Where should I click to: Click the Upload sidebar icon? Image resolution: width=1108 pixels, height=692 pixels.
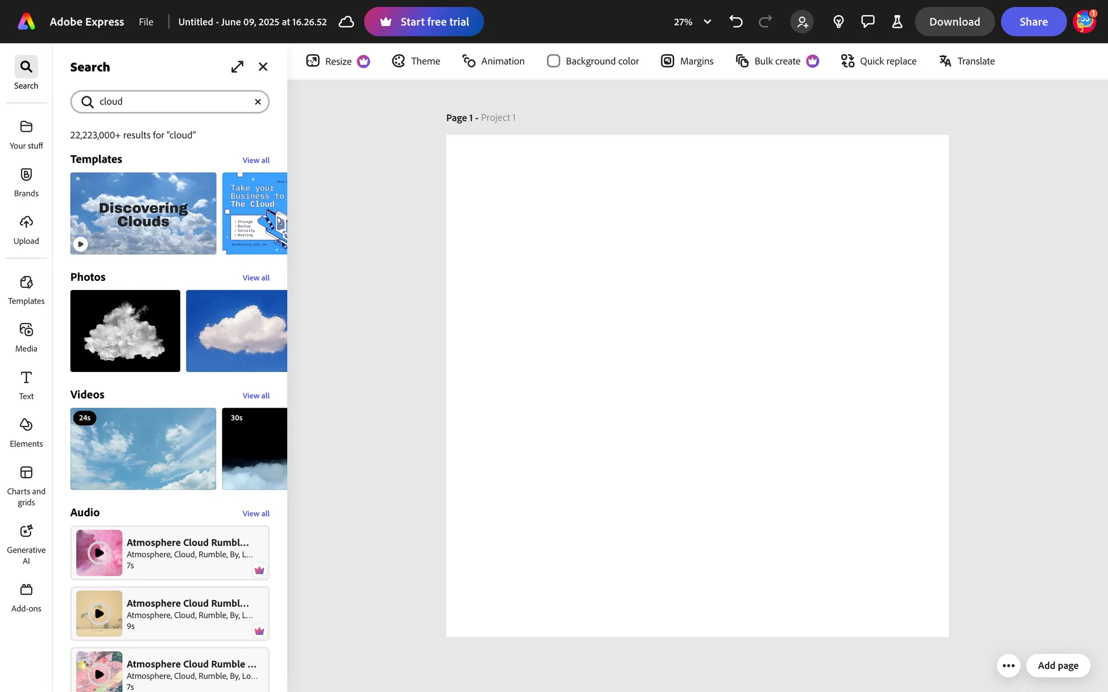26,230
